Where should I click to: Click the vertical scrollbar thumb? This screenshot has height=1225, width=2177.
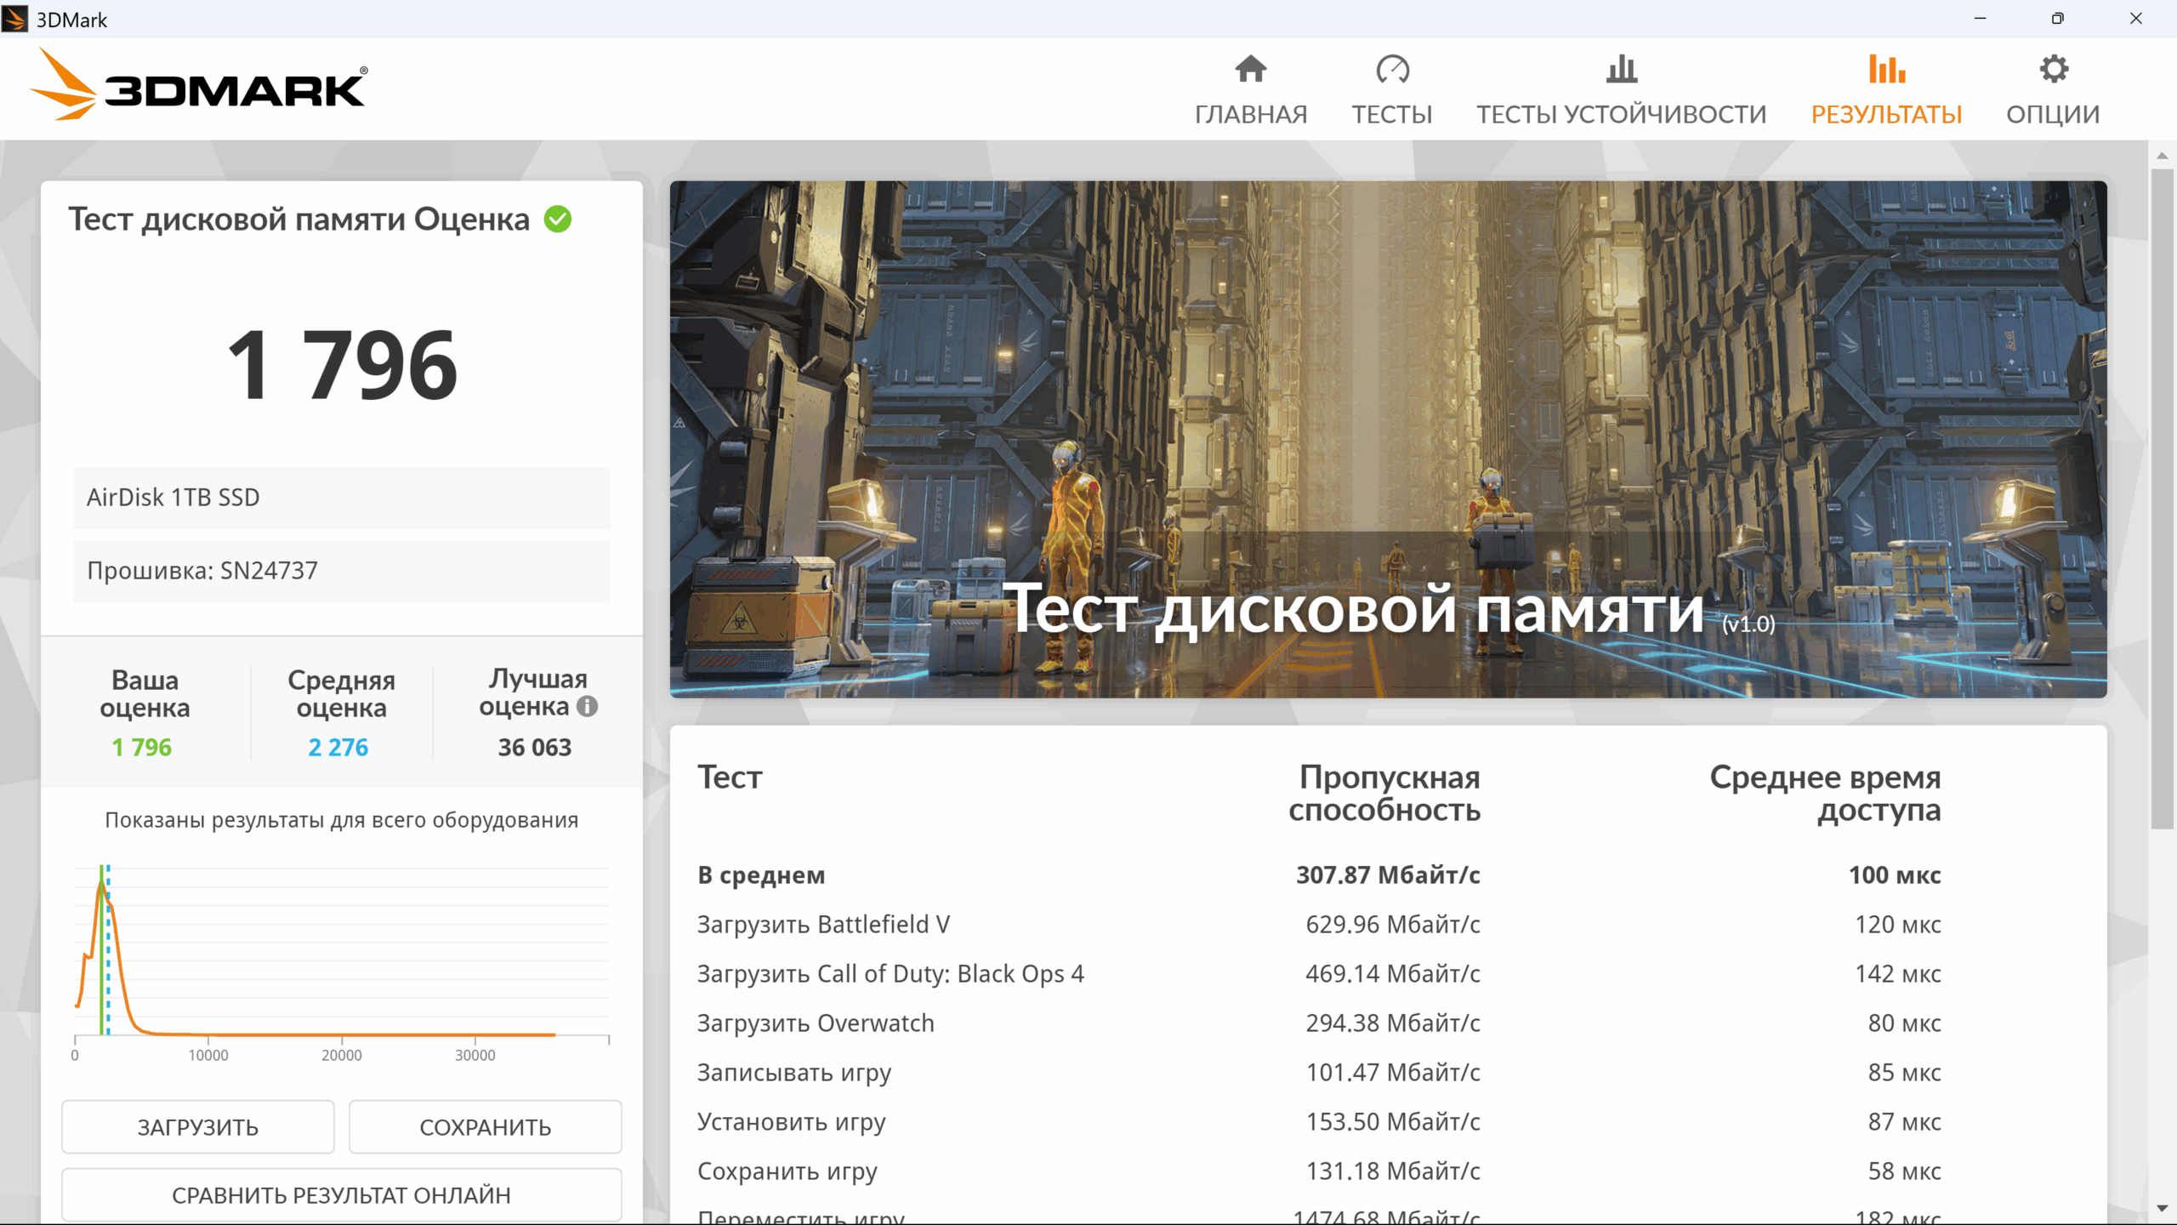coord(2162,498)
